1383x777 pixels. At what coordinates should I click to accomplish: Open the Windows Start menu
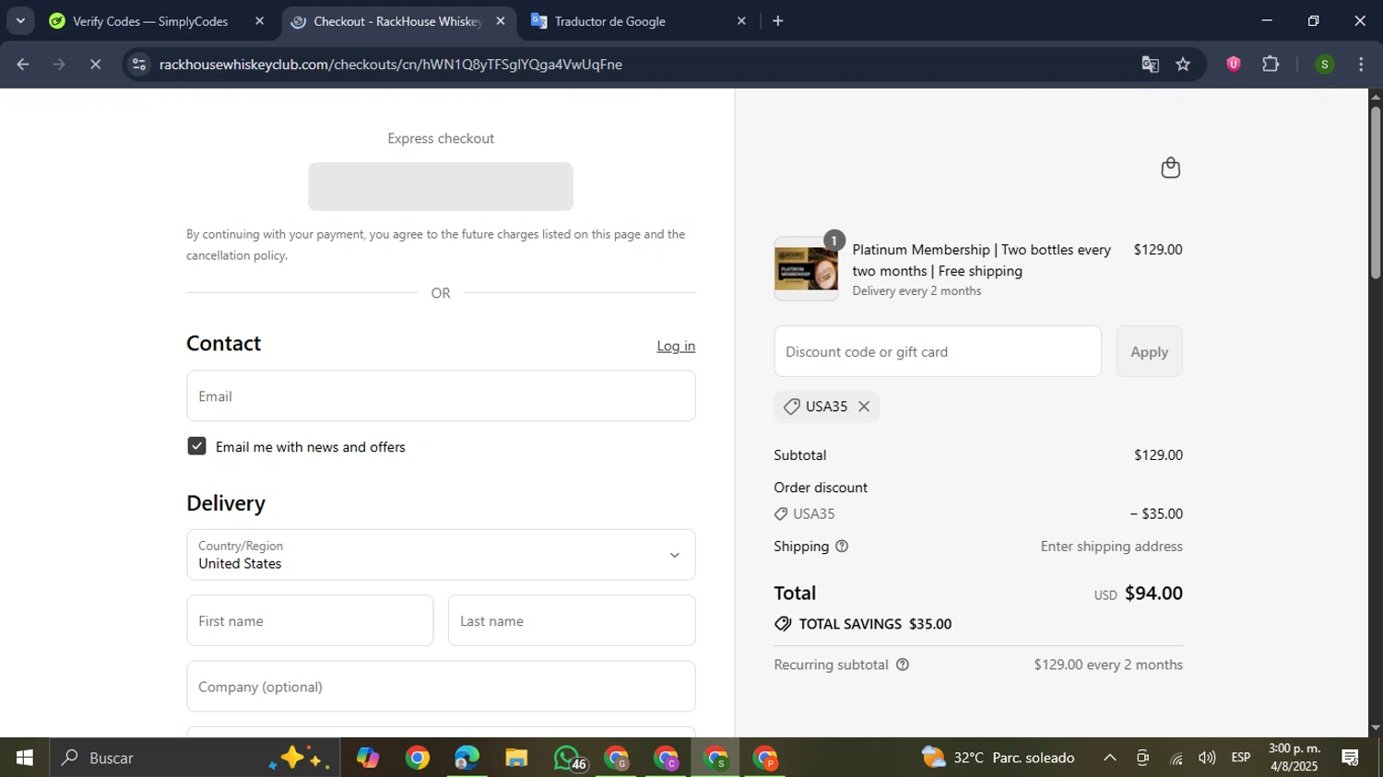point(24,758)
